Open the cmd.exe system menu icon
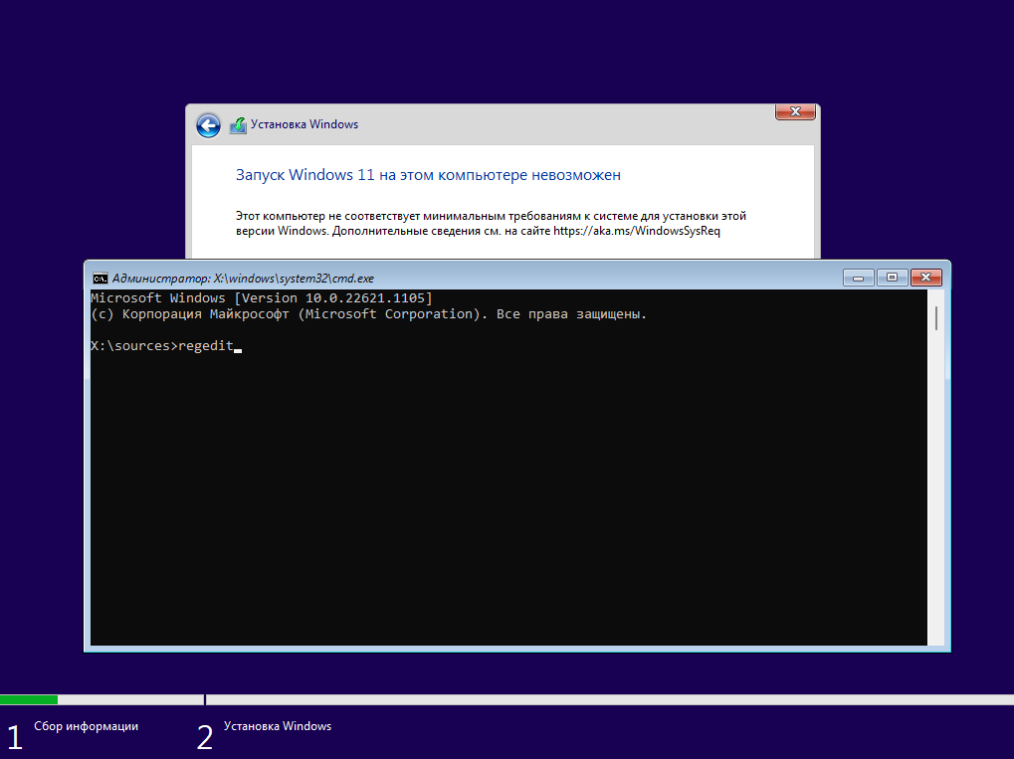Image resolution: width=1014 pixels, height=759 pixels. (100, 279)
